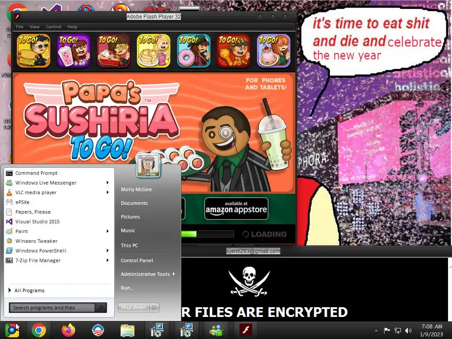Click the skull and crossed swords image

249,281
